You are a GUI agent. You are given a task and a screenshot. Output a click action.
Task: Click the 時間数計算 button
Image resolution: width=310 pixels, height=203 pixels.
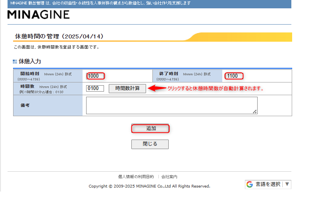[127, 88]
